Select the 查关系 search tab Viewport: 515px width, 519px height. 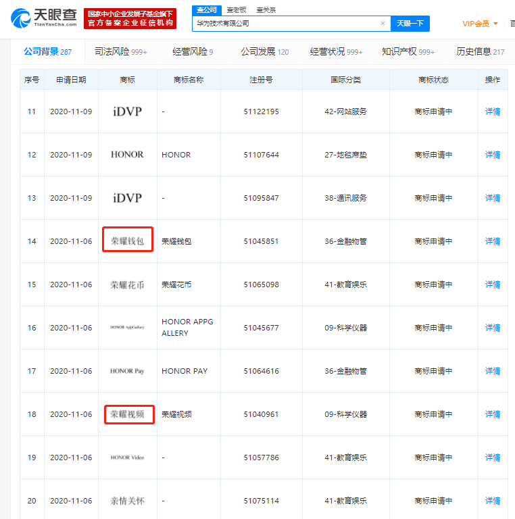[266, 10]
